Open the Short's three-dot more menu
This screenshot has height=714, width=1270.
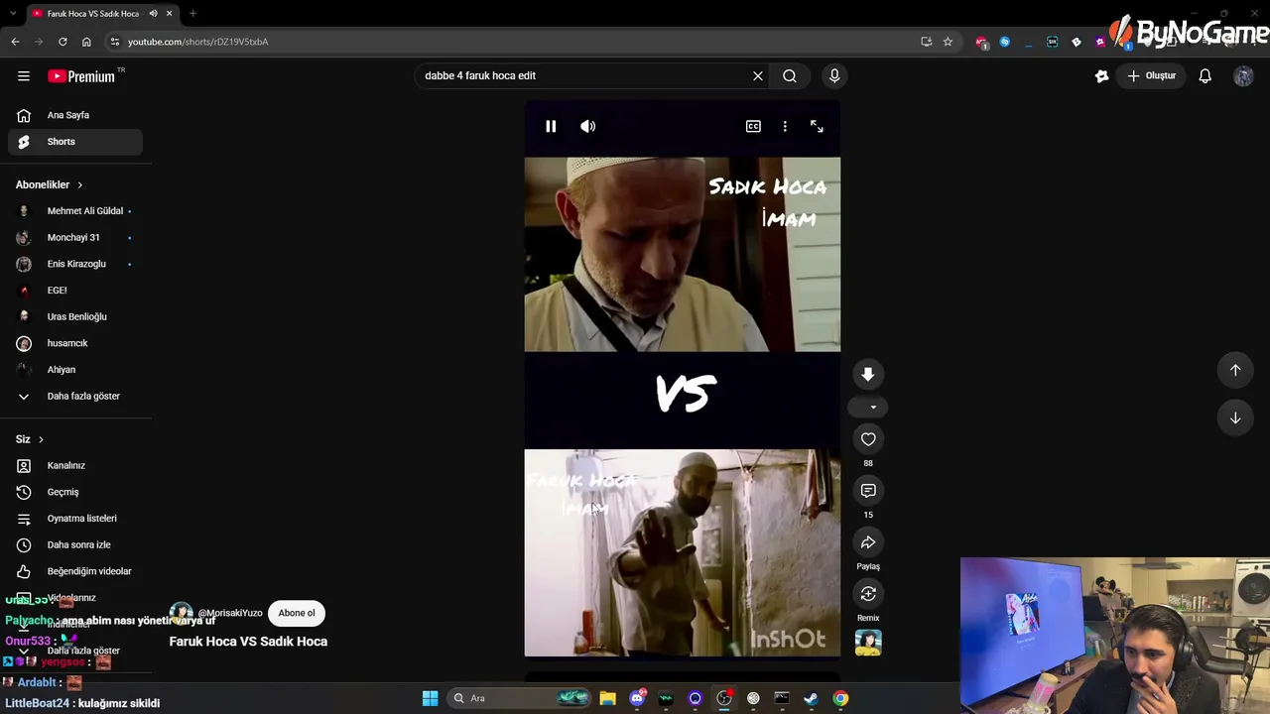pos(785,126)
